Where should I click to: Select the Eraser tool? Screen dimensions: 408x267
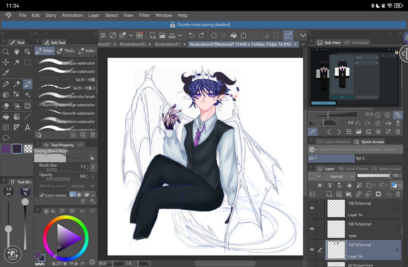(x=6, y=106)
